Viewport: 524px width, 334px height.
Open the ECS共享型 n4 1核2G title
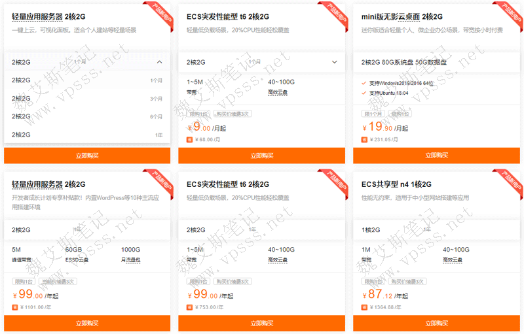(x=396, y=184)
